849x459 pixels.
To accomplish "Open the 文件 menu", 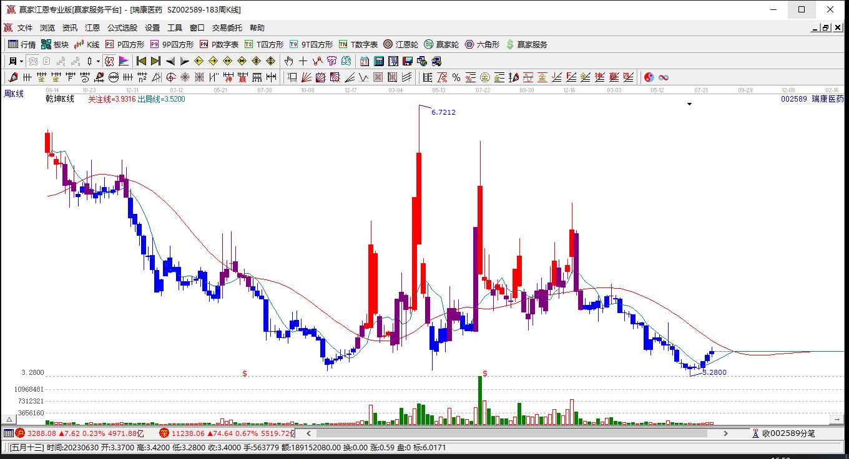I will click(x=25, y=28).
